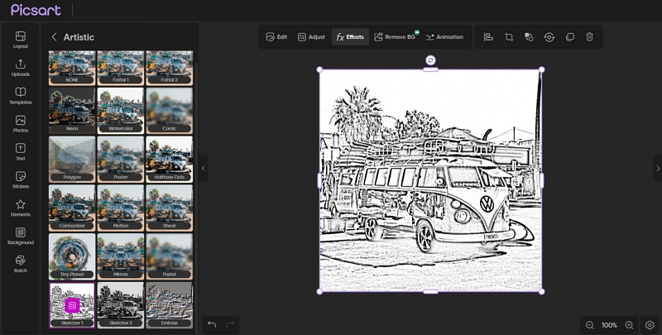Open canvas settings gear
The image size is (662, 335).
point(650,325)
